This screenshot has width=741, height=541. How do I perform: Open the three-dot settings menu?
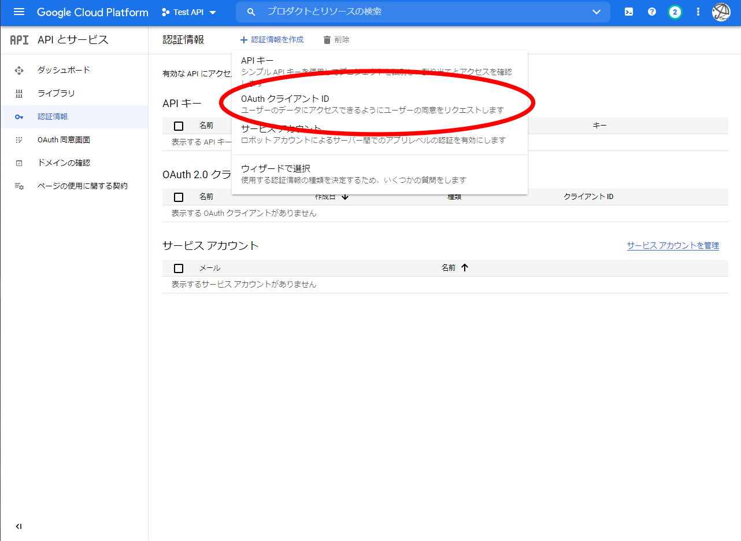click(698, 12)
